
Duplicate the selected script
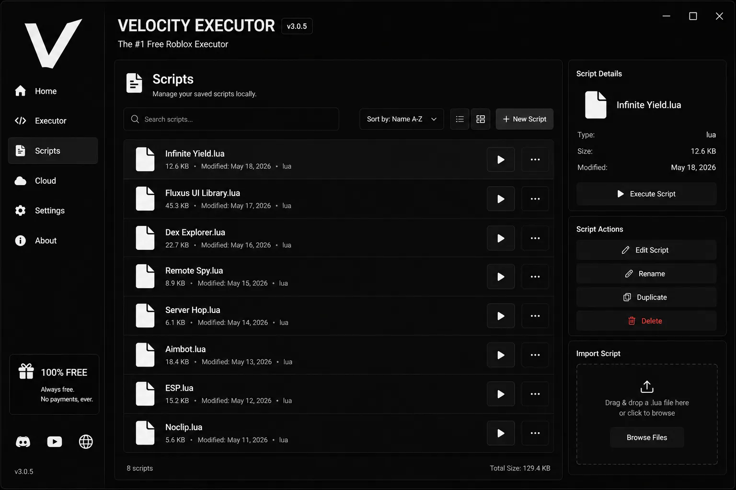(646, 297)
